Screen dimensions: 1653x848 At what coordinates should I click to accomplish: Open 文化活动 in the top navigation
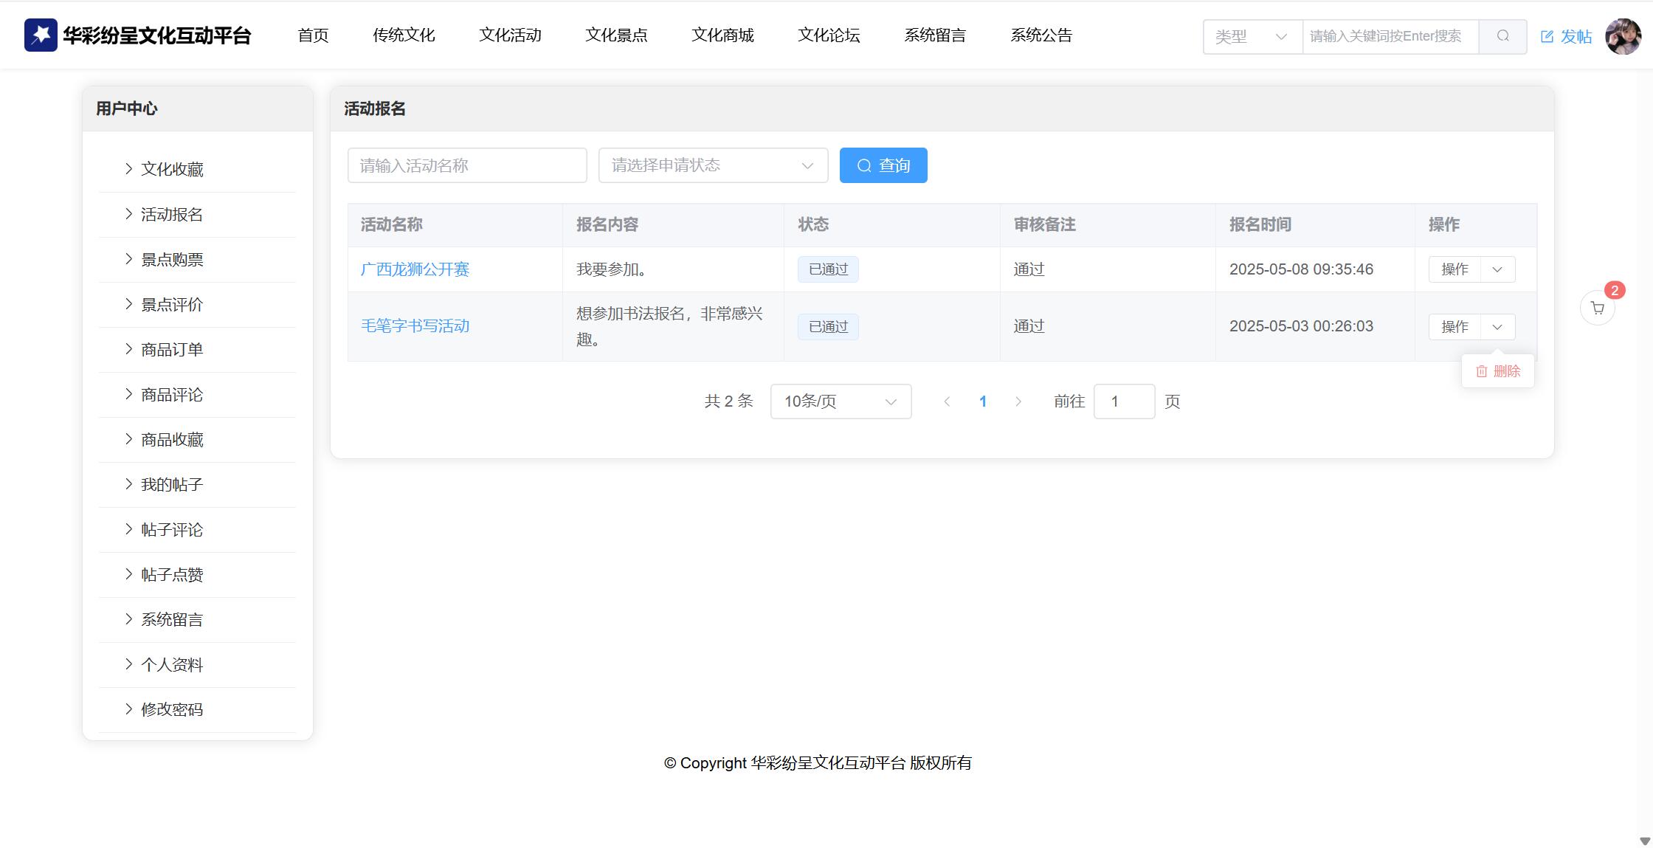pos(510,35)
